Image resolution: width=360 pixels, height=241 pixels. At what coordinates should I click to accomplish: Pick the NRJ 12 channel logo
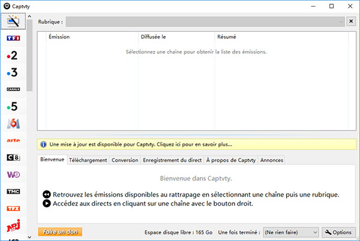[x=13, y=225]
